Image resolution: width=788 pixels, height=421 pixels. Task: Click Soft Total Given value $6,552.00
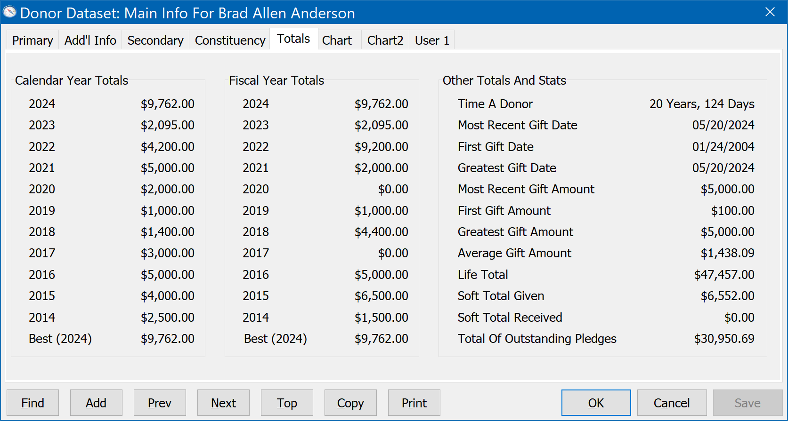pyautogui.click(x=728, y=296)
